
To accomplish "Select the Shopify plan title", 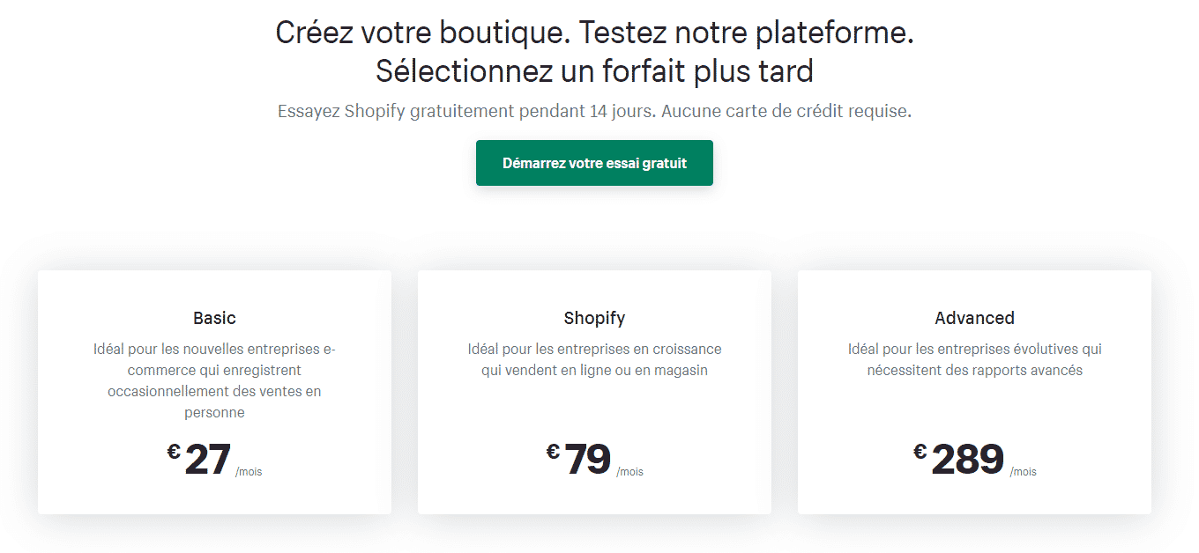I will pyautogui.click(x=594, y=318).
